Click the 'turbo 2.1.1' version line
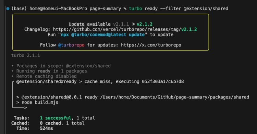 coord(26,55)
